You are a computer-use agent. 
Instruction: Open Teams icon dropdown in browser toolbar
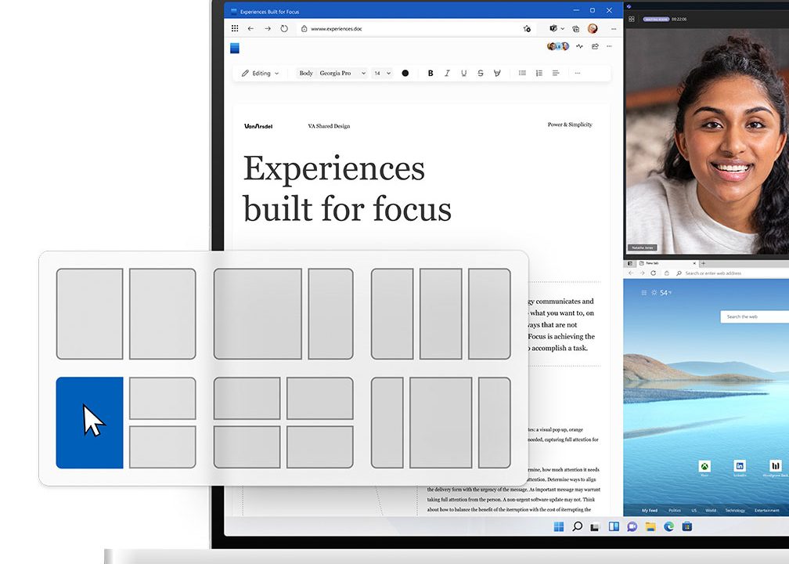[x=557, y=29]
